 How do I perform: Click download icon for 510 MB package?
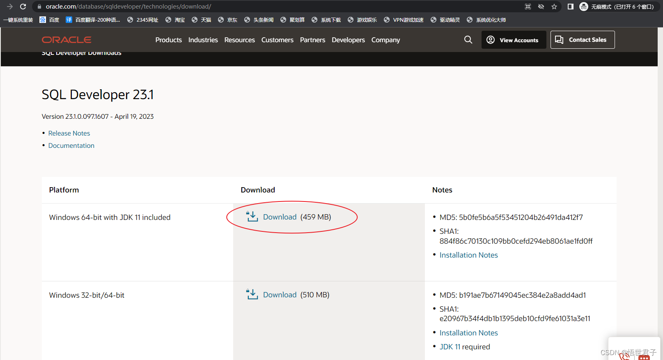click(252, 294)
